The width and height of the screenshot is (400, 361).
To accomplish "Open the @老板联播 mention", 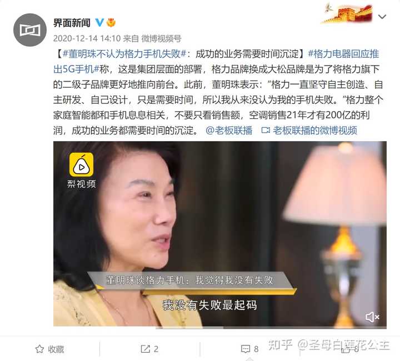I will [228, 131].
